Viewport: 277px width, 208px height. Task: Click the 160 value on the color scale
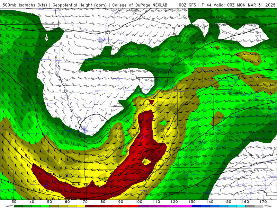pyautogui.click(x=245, y=202)
